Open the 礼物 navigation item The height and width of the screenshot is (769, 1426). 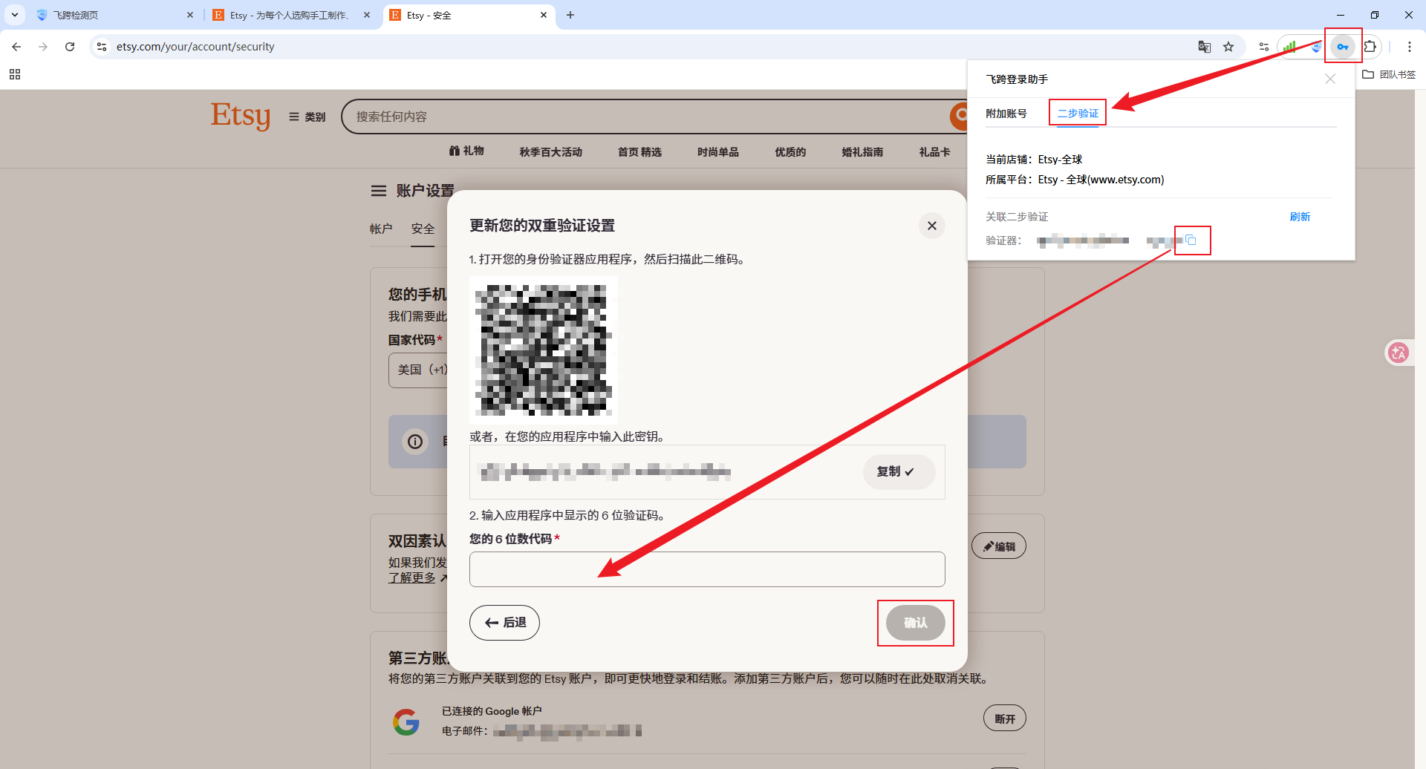(x=466, y=151)
